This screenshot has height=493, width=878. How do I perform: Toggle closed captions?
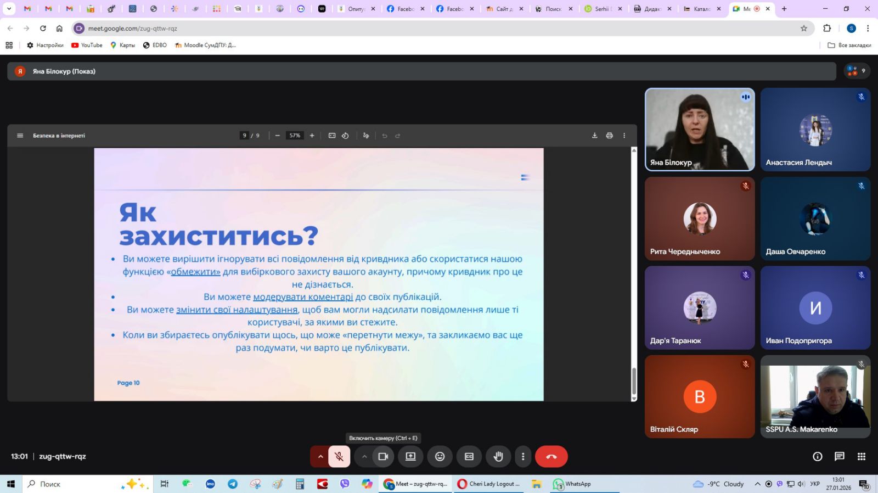(x=469, y=456)
